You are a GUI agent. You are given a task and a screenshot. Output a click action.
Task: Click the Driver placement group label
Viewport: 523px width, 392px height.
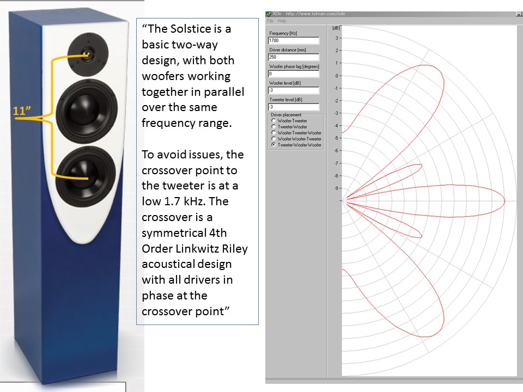click(x=286, y=115)
